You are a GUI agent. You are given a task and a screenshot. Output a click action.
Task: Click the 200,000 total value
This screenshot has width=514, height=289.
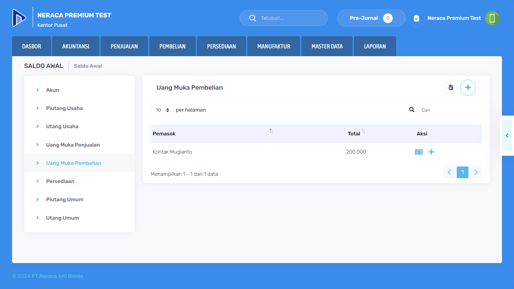coord(356,152)
